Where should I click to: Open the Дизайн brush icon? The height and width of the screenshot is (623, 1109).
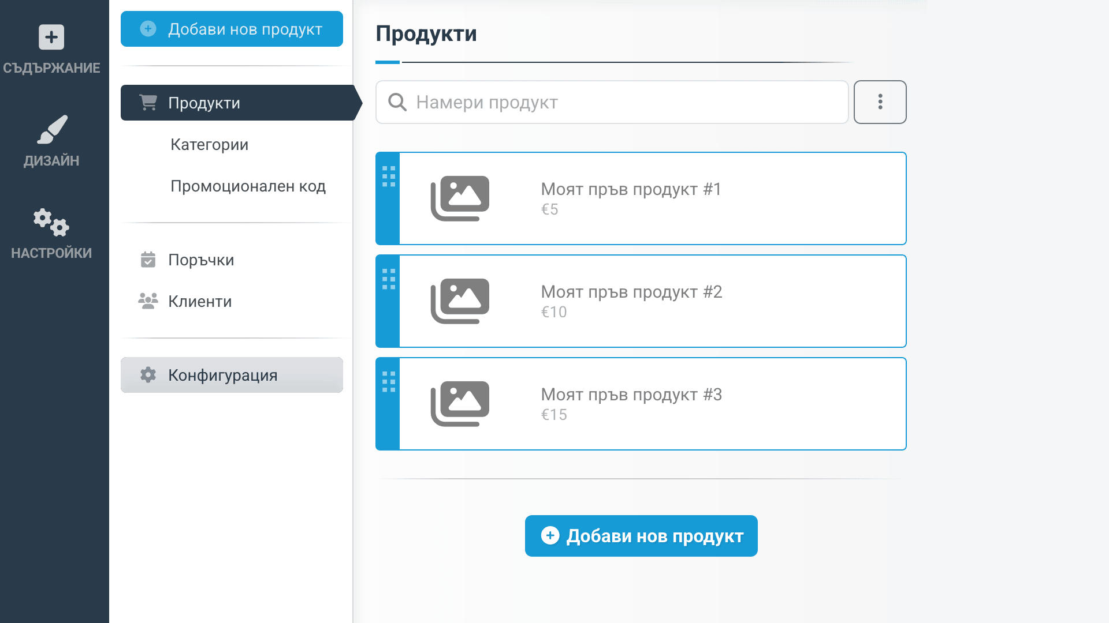[52, 130]
